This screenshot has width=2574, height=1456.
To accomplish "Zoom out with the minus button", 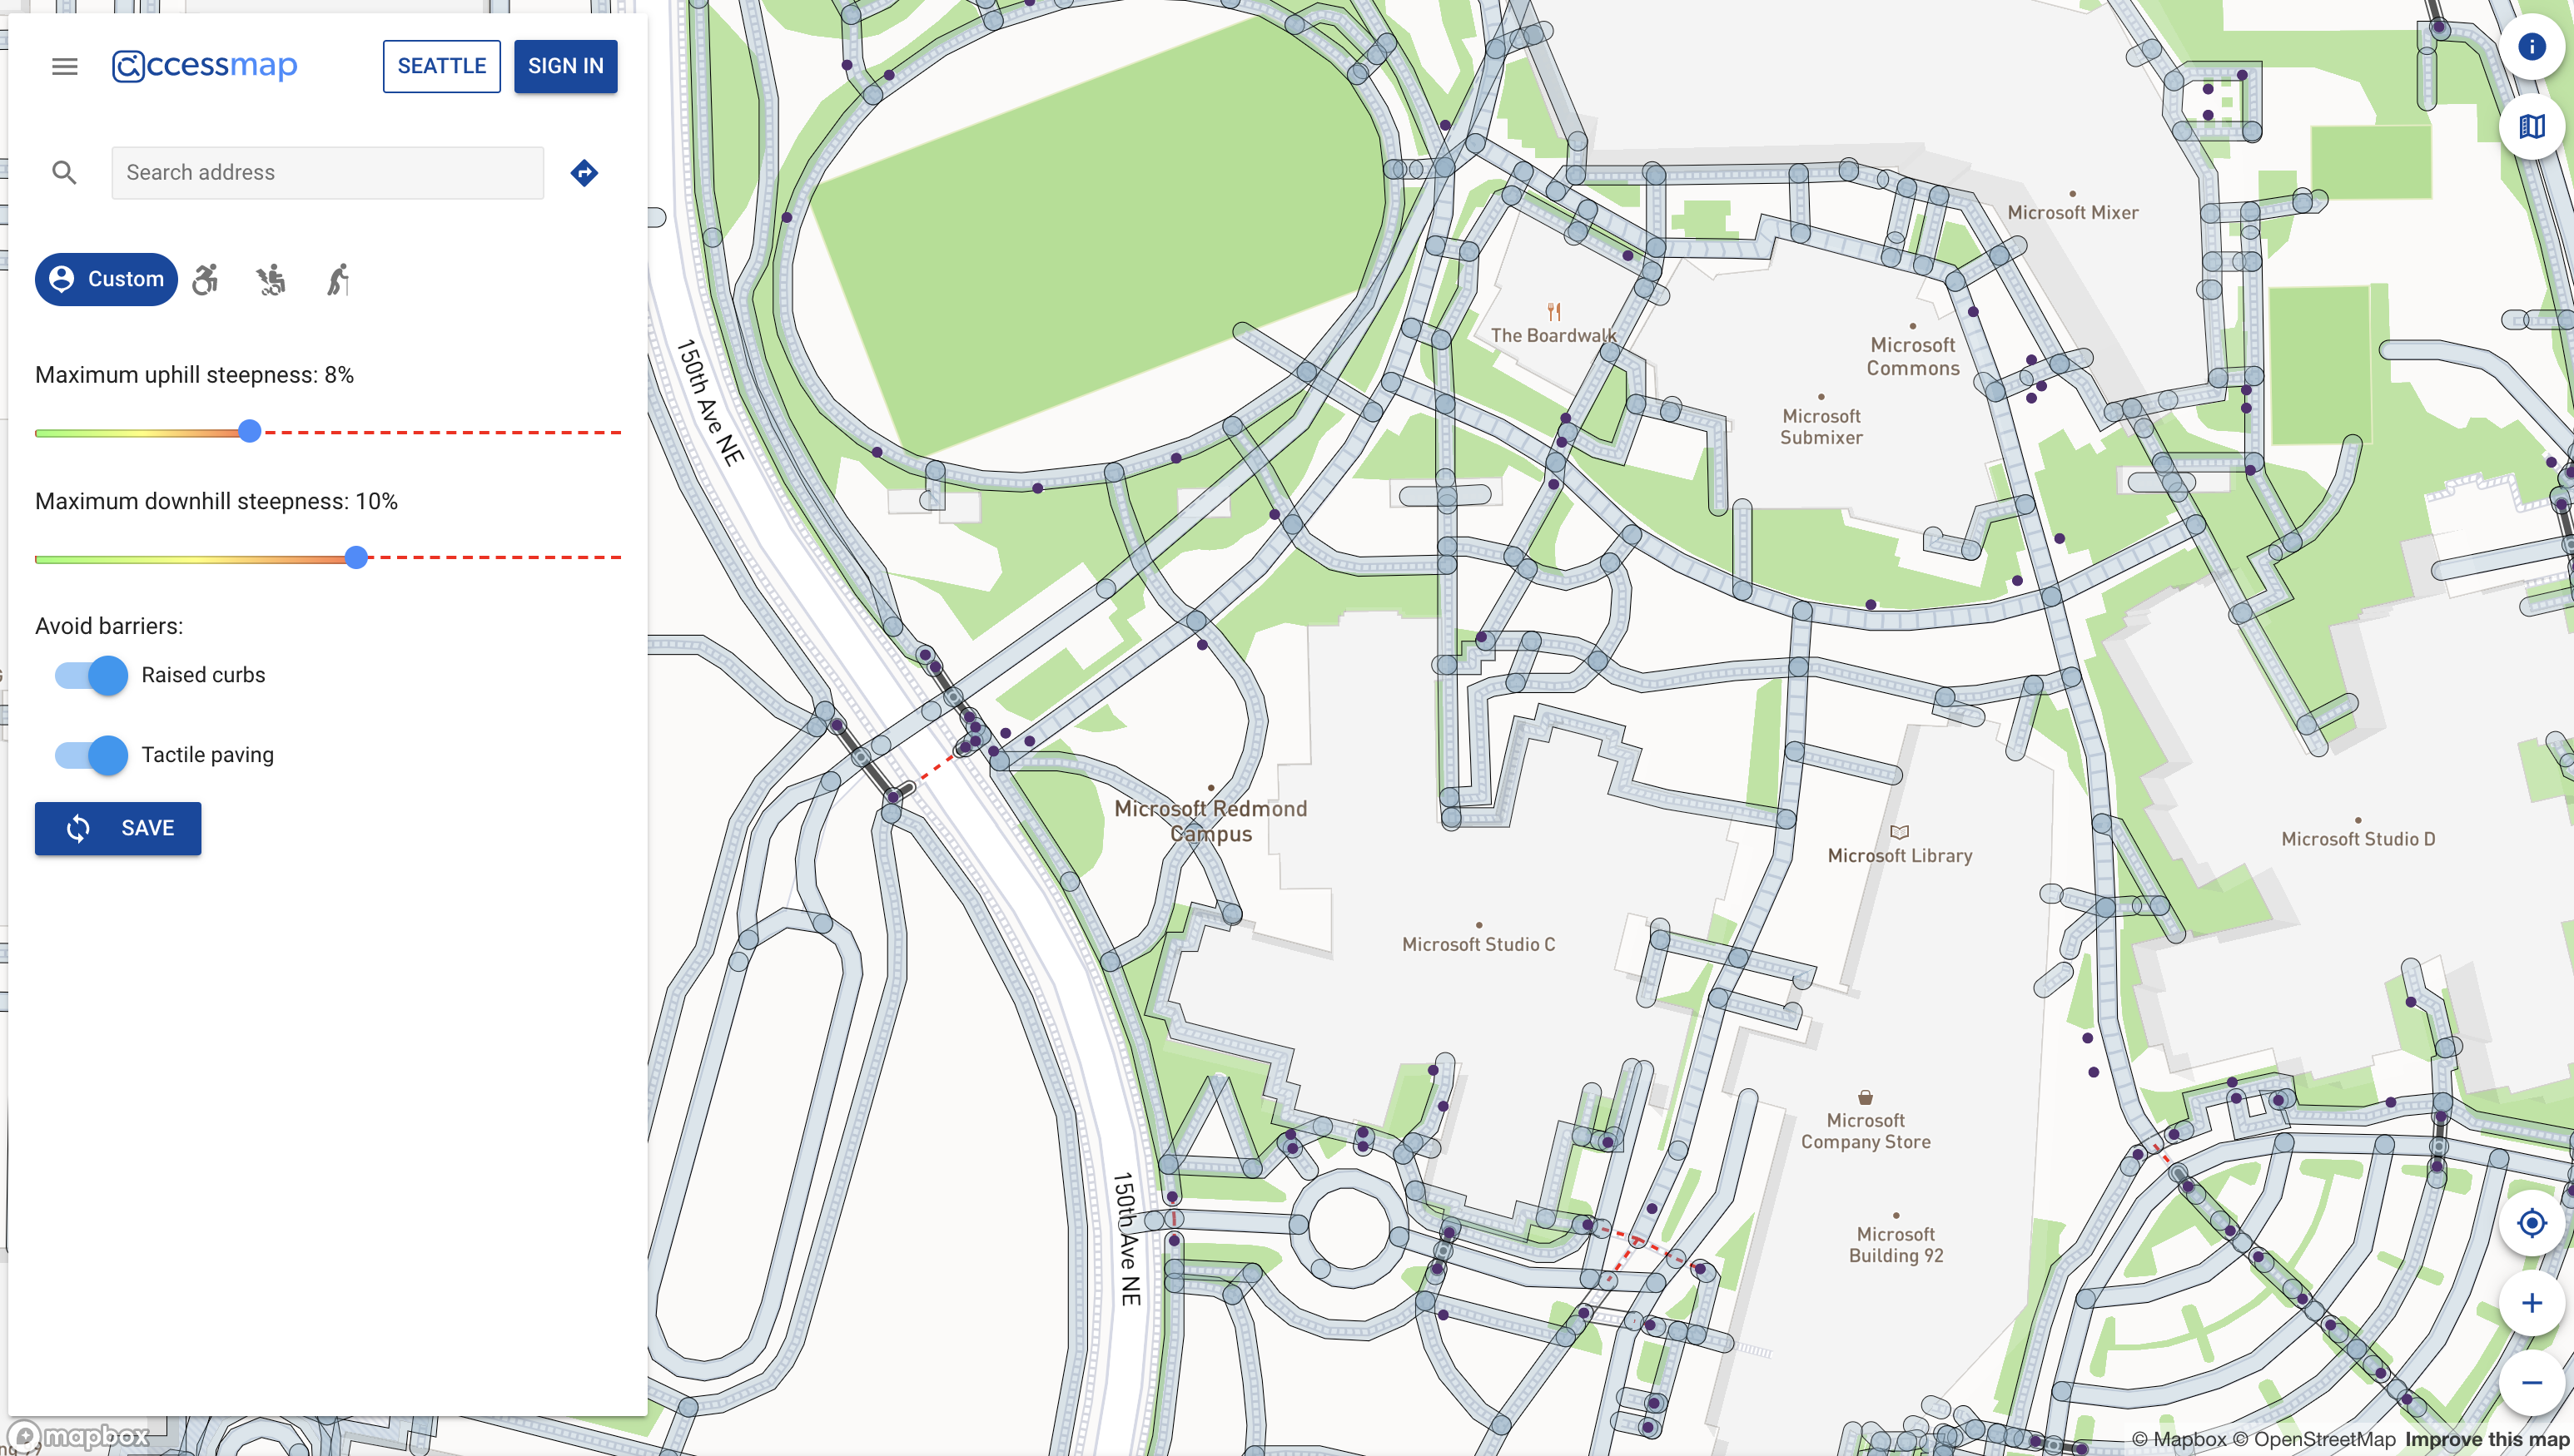I will click(2532, 1383).
